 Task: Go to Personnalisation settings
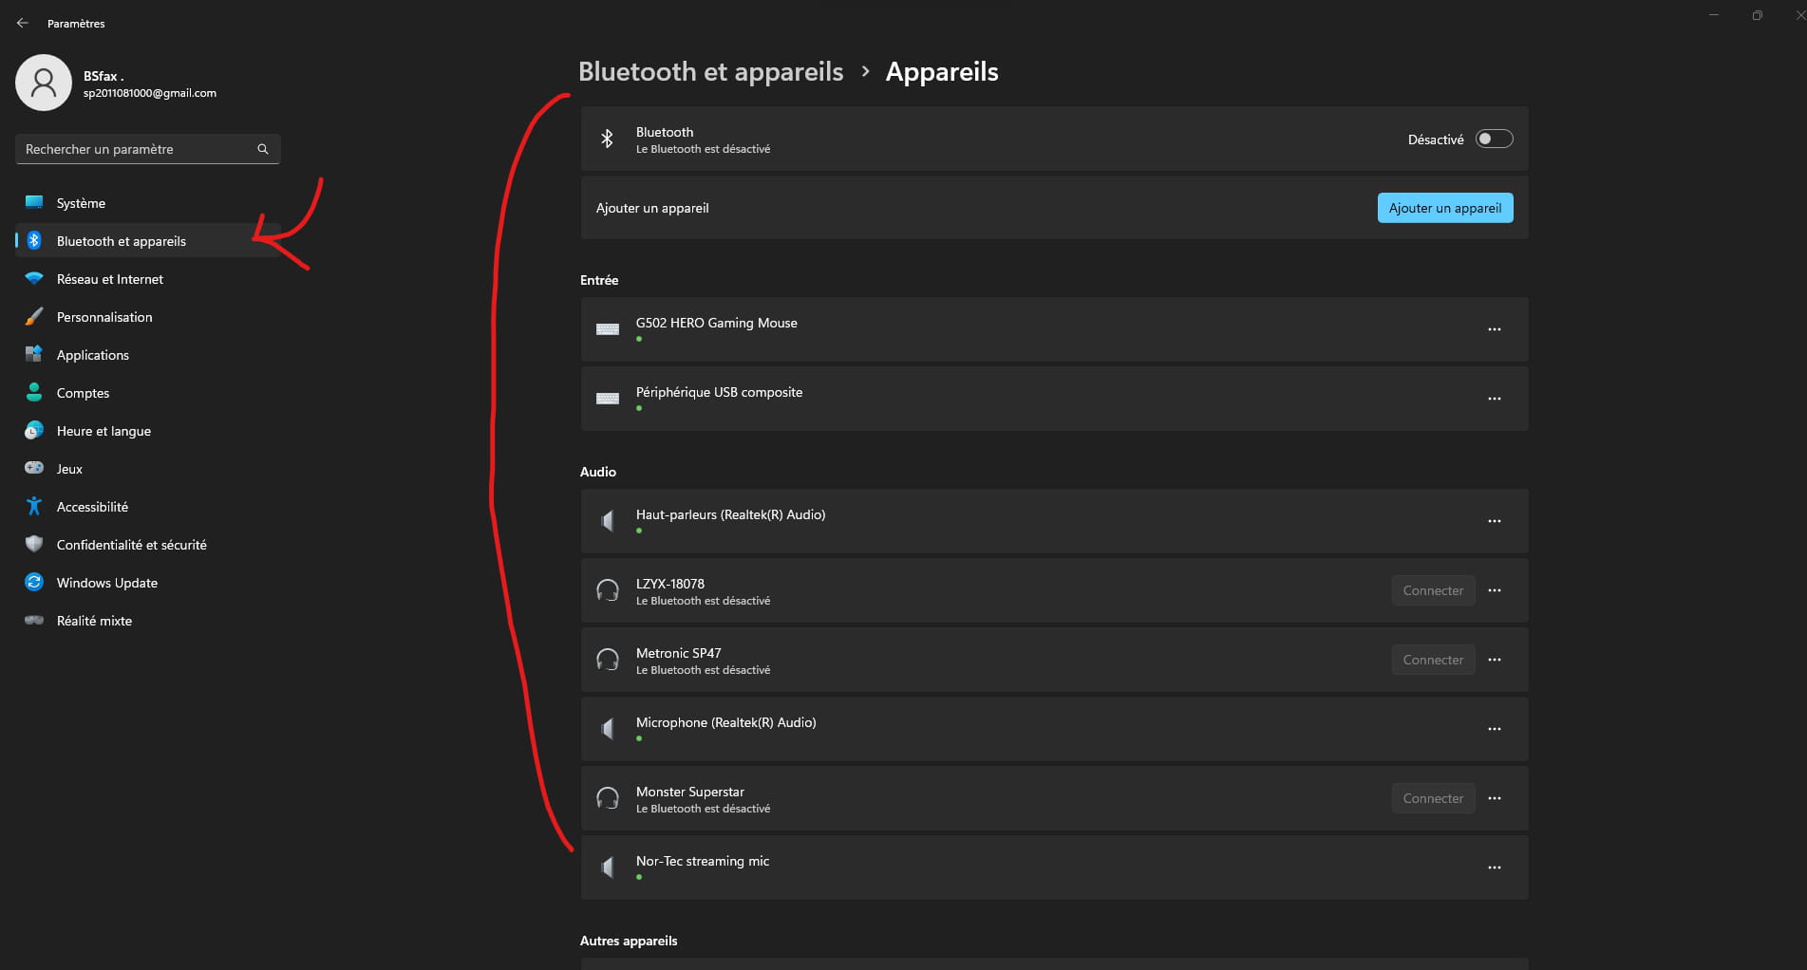[x=104, y=317]
